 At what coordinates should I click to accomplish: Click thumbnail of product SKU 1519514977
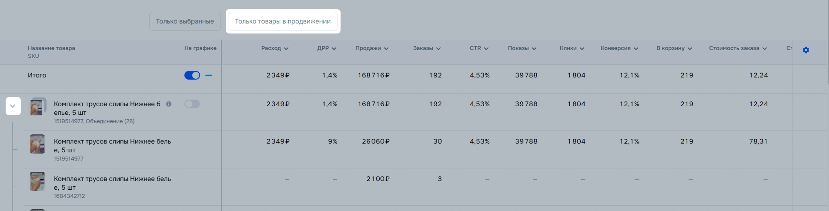coord(37,144)
